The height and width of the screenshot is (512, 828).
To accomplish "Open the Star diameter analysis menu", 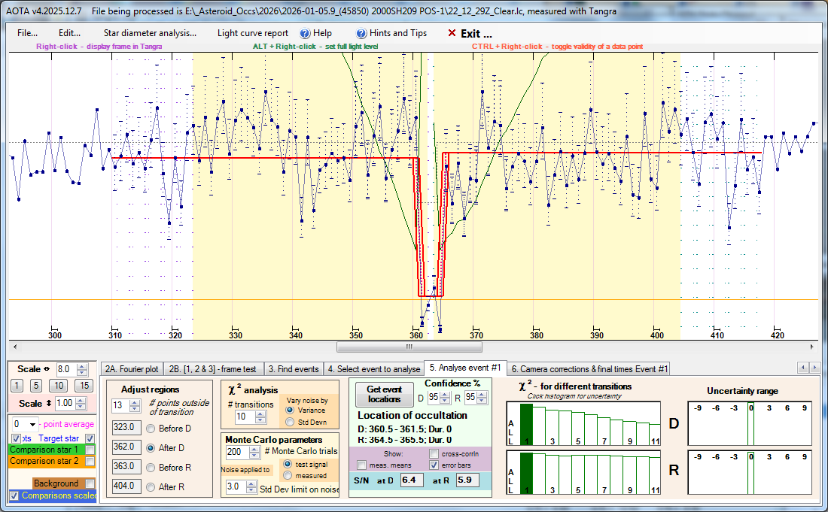I will [150, 33].
